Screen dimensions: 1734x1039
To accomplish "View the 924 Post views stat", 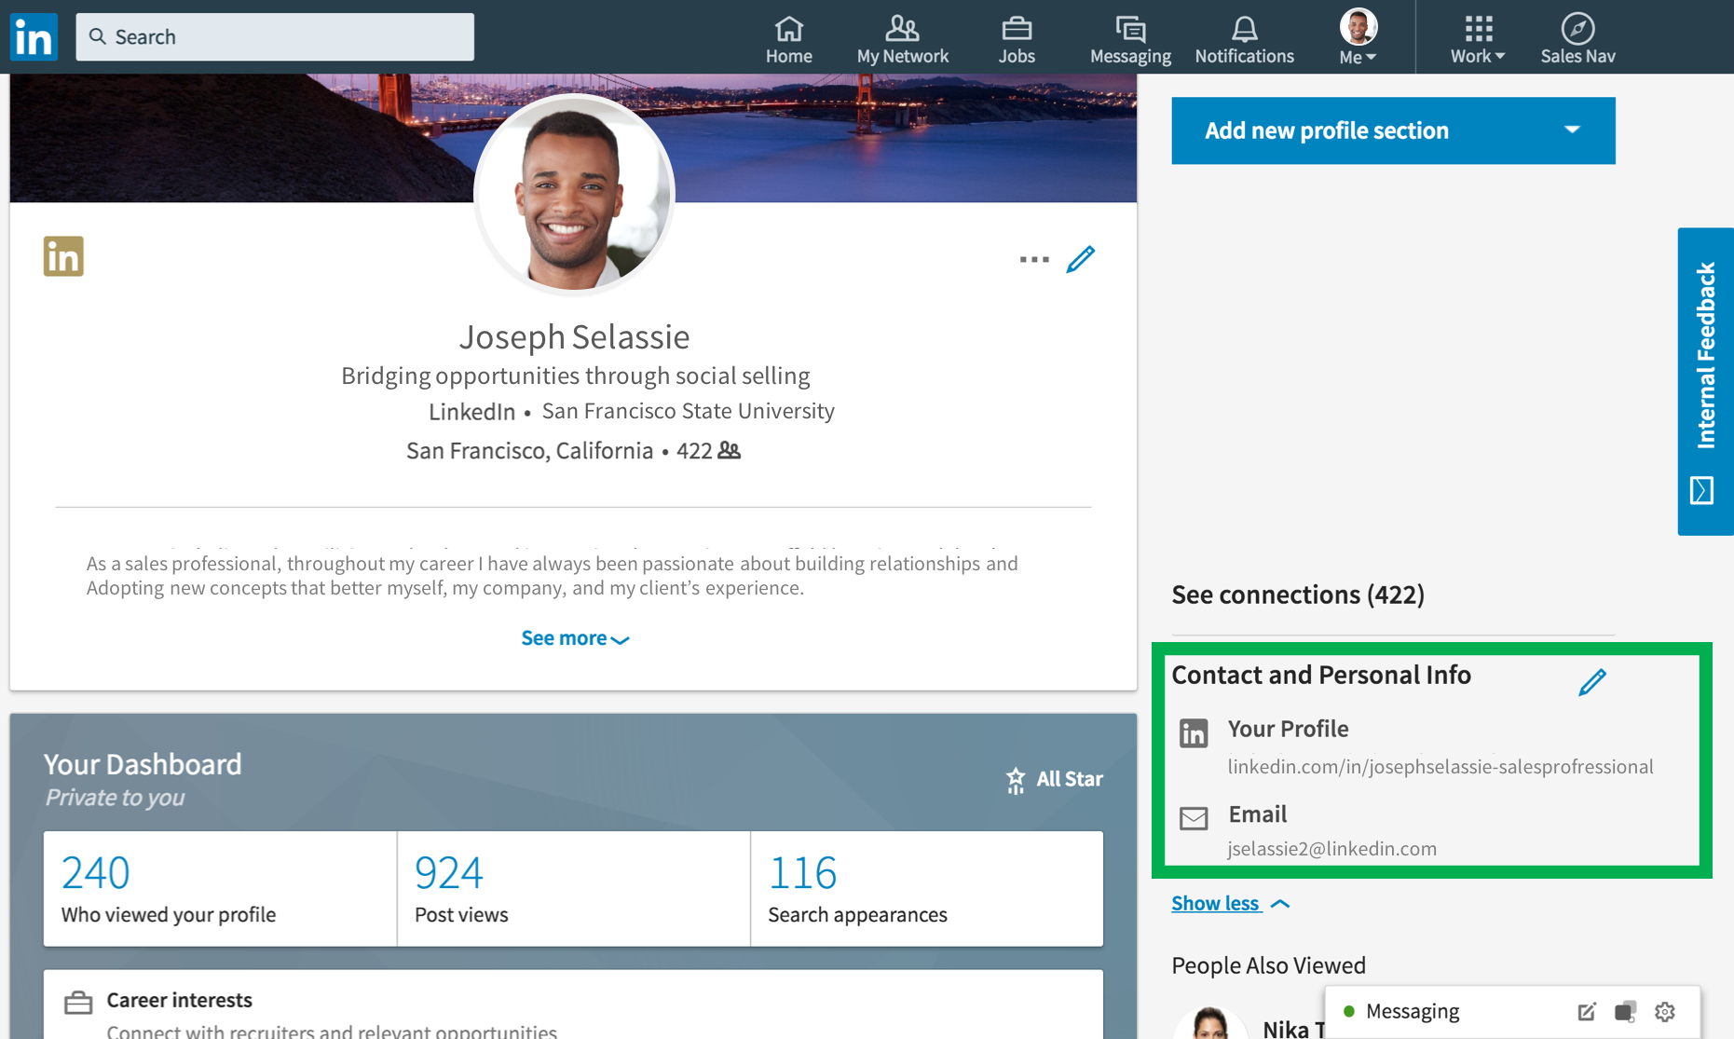I will (574, 889).
